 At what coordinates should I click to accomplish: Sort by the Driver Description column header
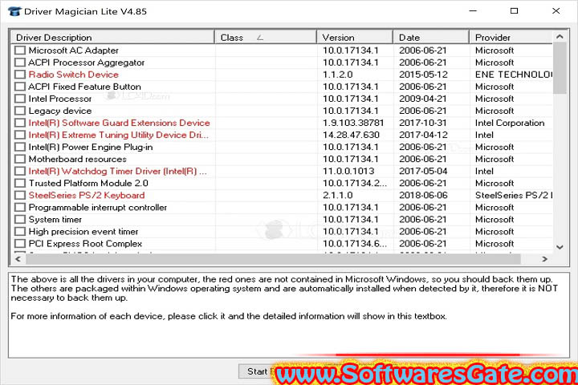[x=112, y=37]
